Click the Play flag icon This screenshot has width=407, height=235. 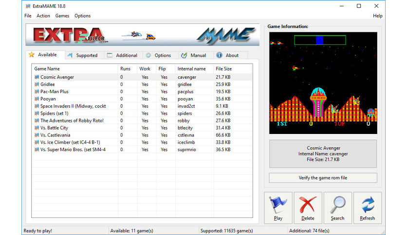pyautogui.click(x=277, y=205)
